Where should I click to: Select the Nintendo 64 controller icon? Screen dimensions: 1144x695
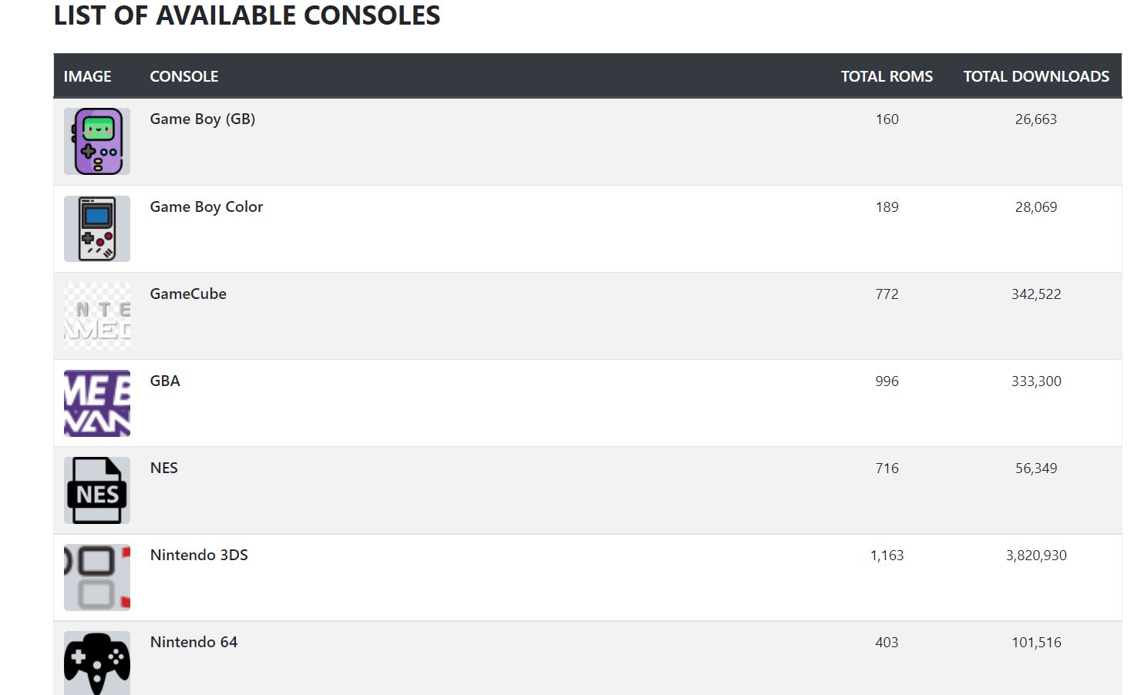point(97,663)
